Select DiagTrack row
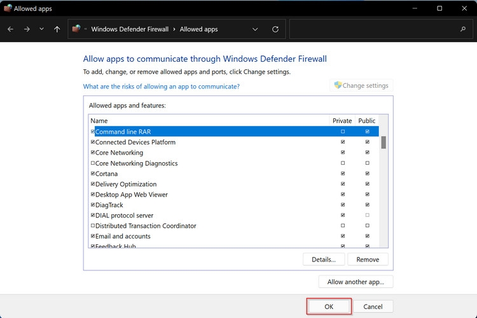477x318 pixels. point(233,205)
